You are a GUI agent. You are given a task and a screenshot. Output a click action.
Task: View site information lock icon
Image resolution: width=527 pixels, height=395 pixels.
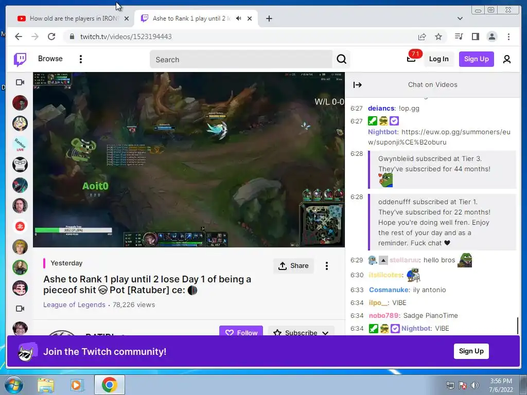tap(72, 37)
